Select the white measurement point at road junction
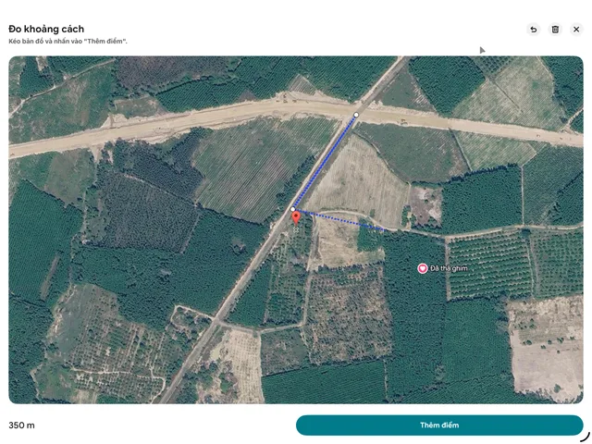Screen dimensions: 592x444 click(x=356, y=115)
